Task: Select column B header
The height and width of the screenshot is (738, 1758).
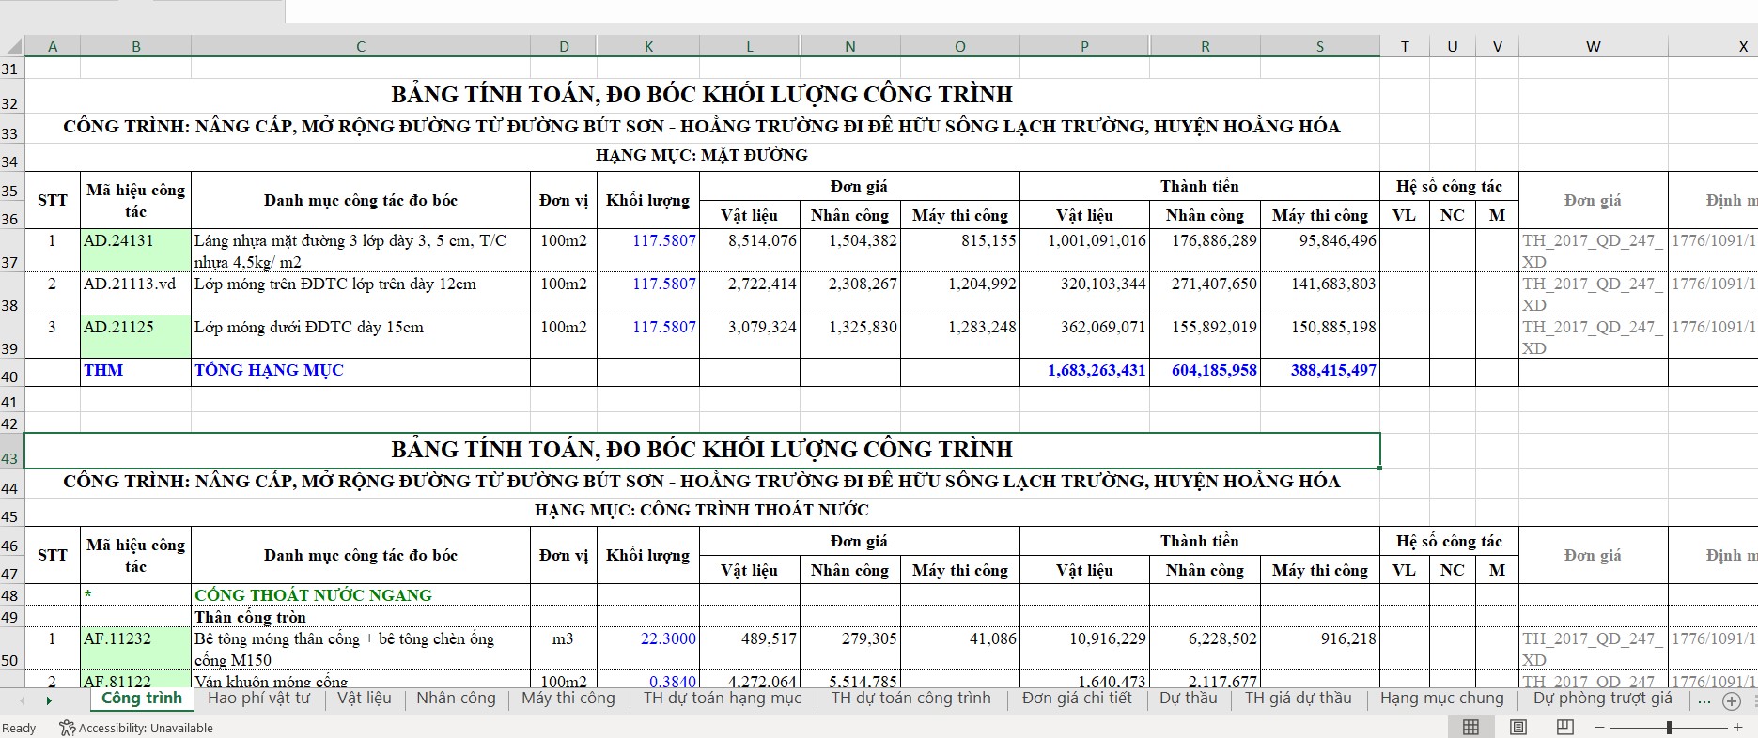Action: tap(136, 46)
